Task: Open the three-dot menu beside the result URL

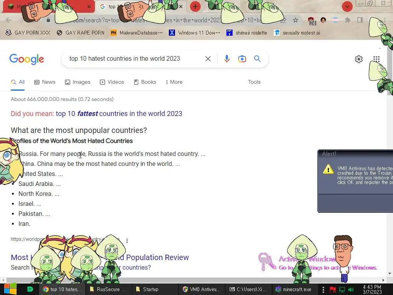Action: point(127,241)
